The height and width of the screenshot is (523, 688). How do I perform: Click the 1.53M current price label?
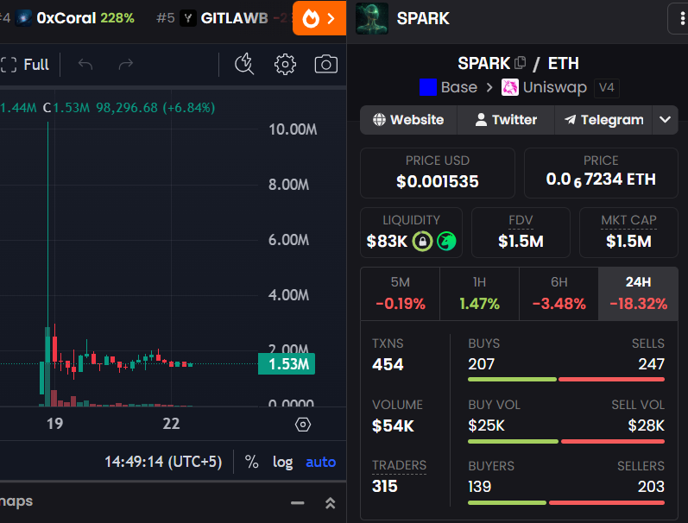point(287,363)
